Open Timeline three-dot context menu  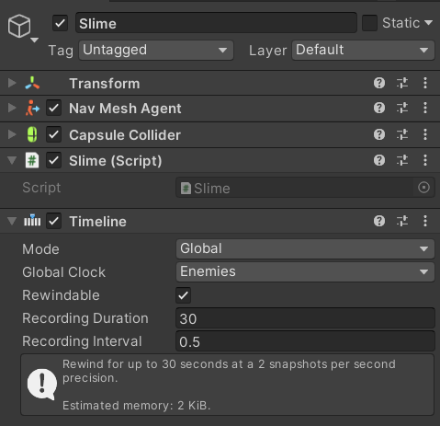click(425, 221)
